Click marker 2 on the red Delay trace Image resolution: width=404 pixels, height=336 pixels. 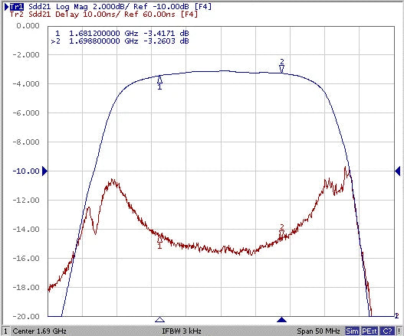(282, 231)
